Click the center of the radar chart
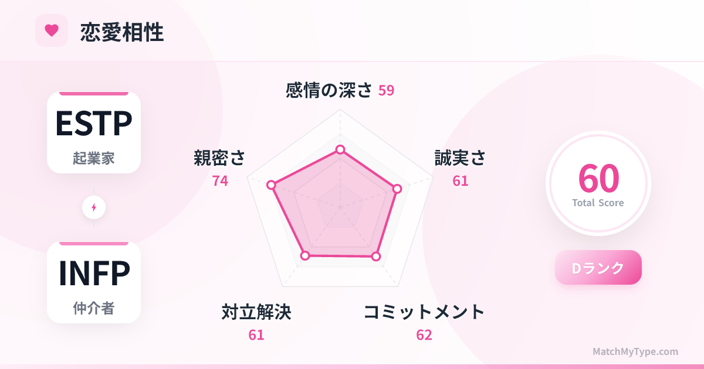The image size is (704, 369). point(340,207)
